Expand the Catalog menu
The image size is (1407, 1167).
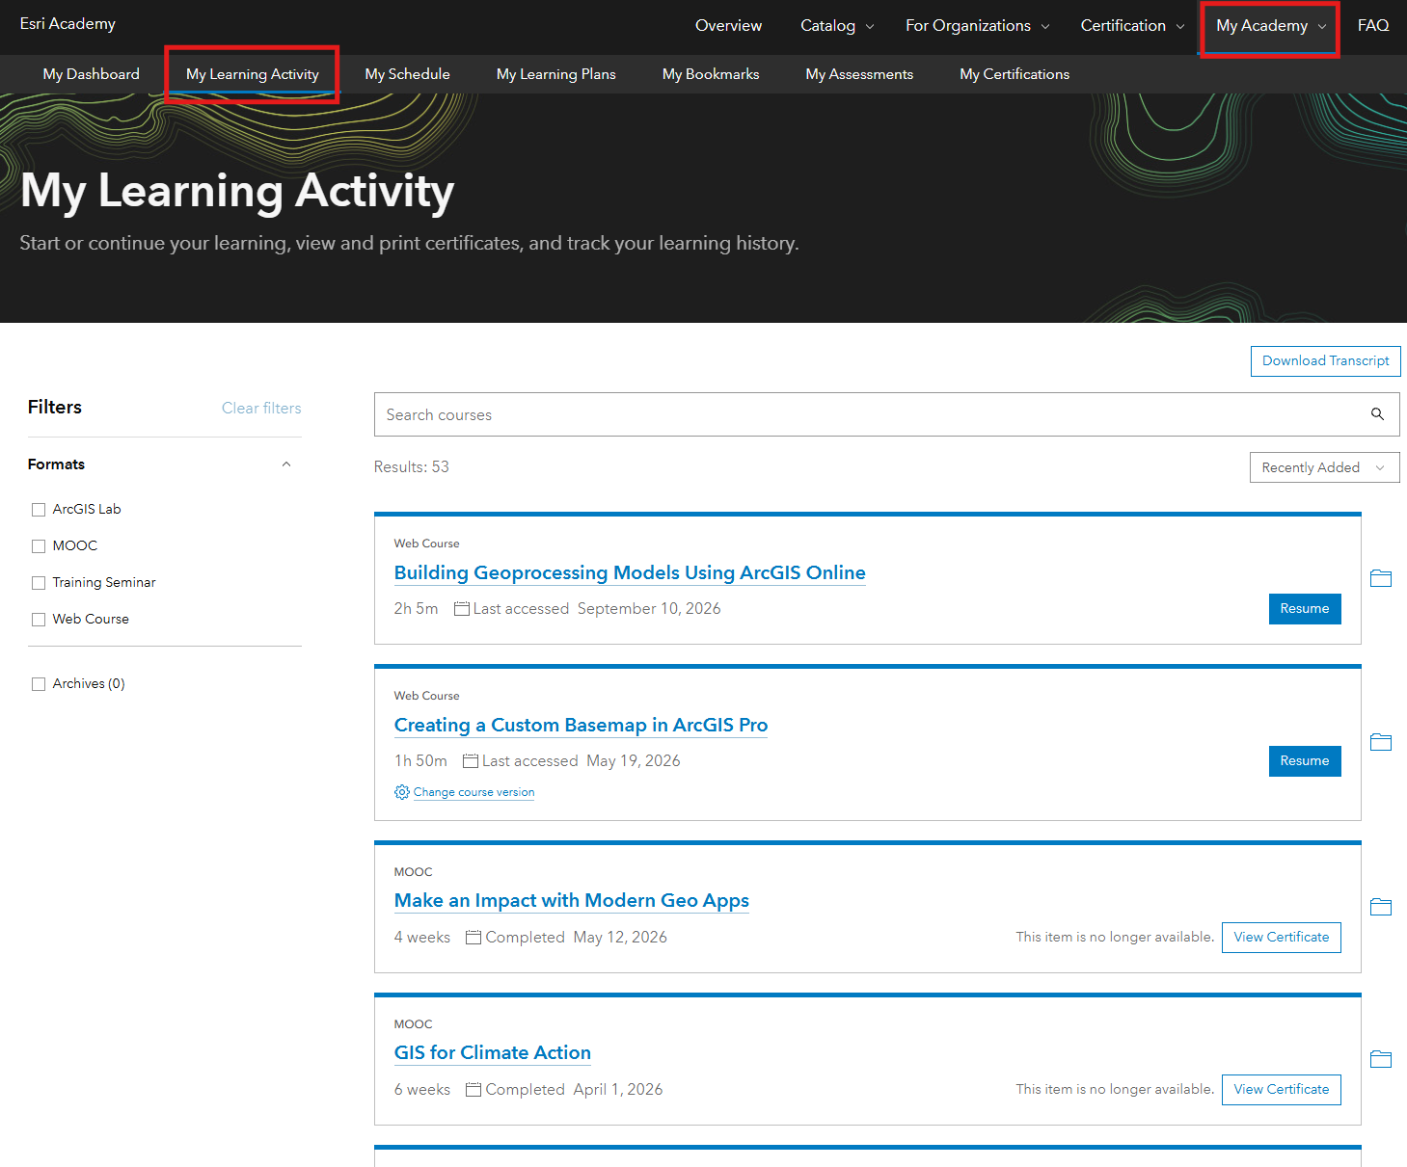click(837, 26)
